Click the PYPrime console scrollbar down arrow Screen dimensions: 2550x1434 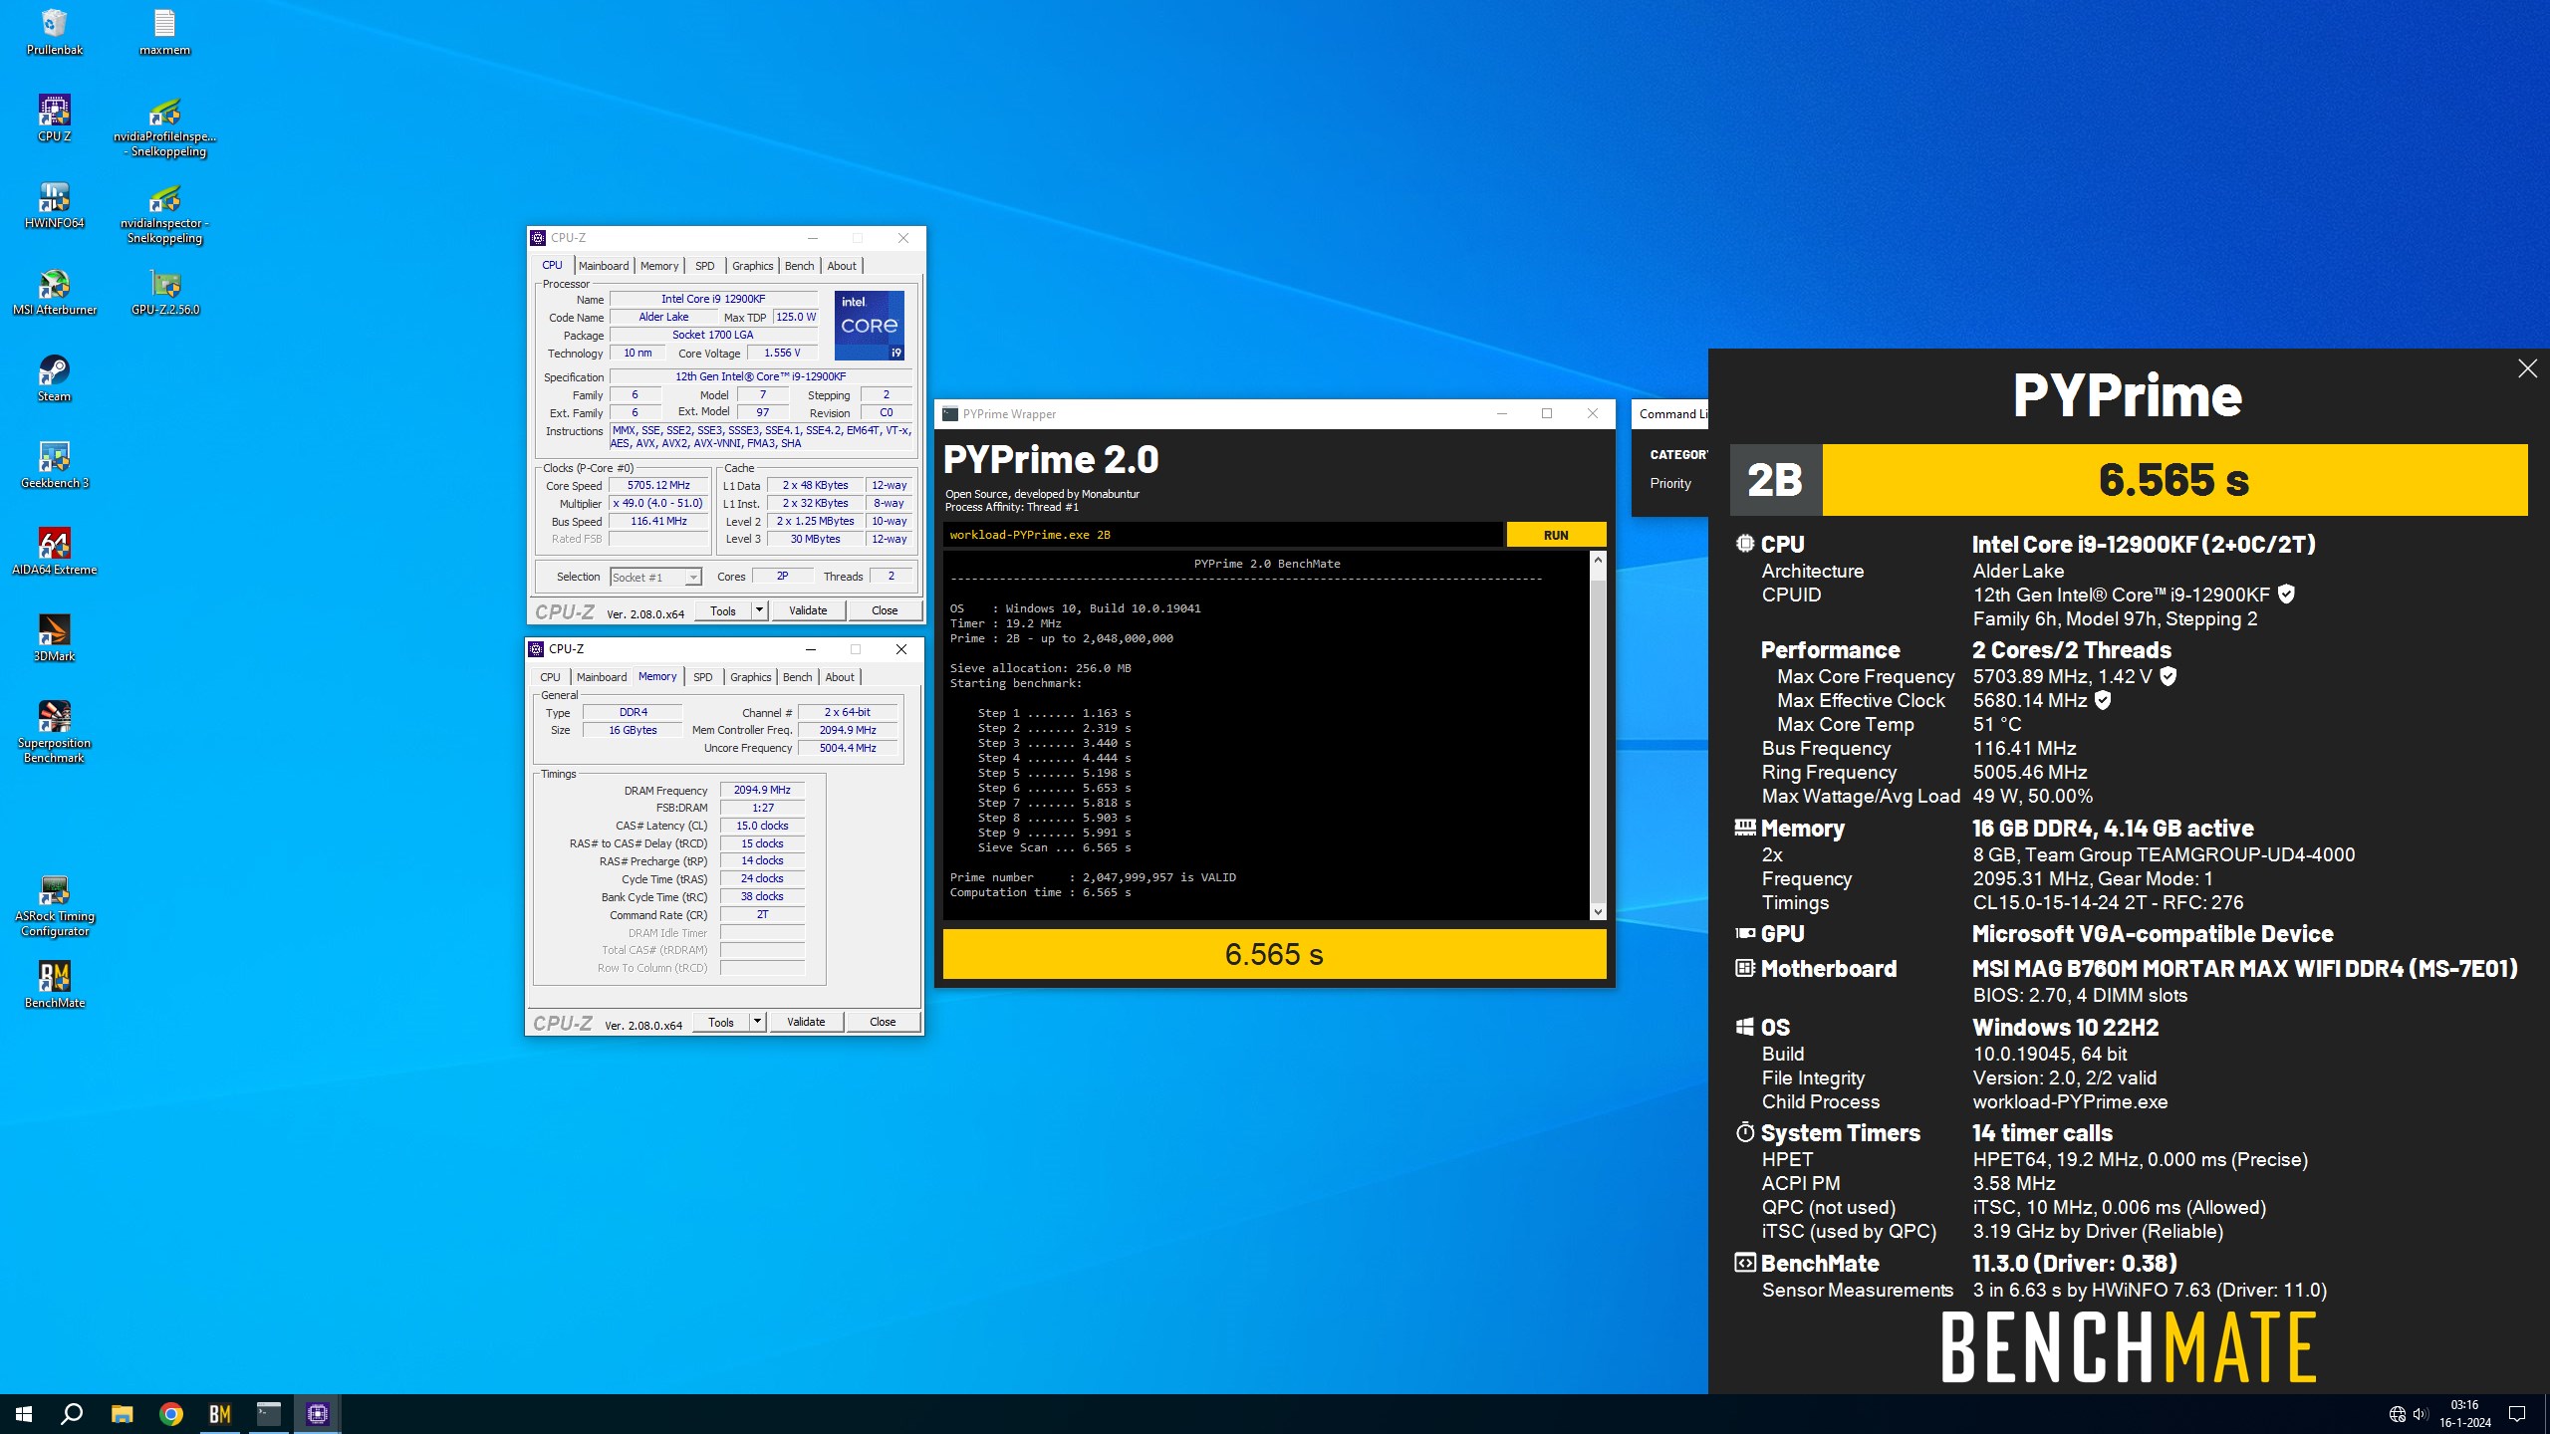click(x=1598, y=911)
